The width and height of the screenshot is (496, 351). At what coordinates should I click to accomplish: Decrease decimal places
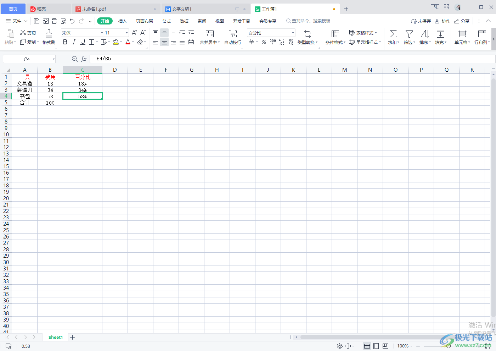click(x=291, y=42)
